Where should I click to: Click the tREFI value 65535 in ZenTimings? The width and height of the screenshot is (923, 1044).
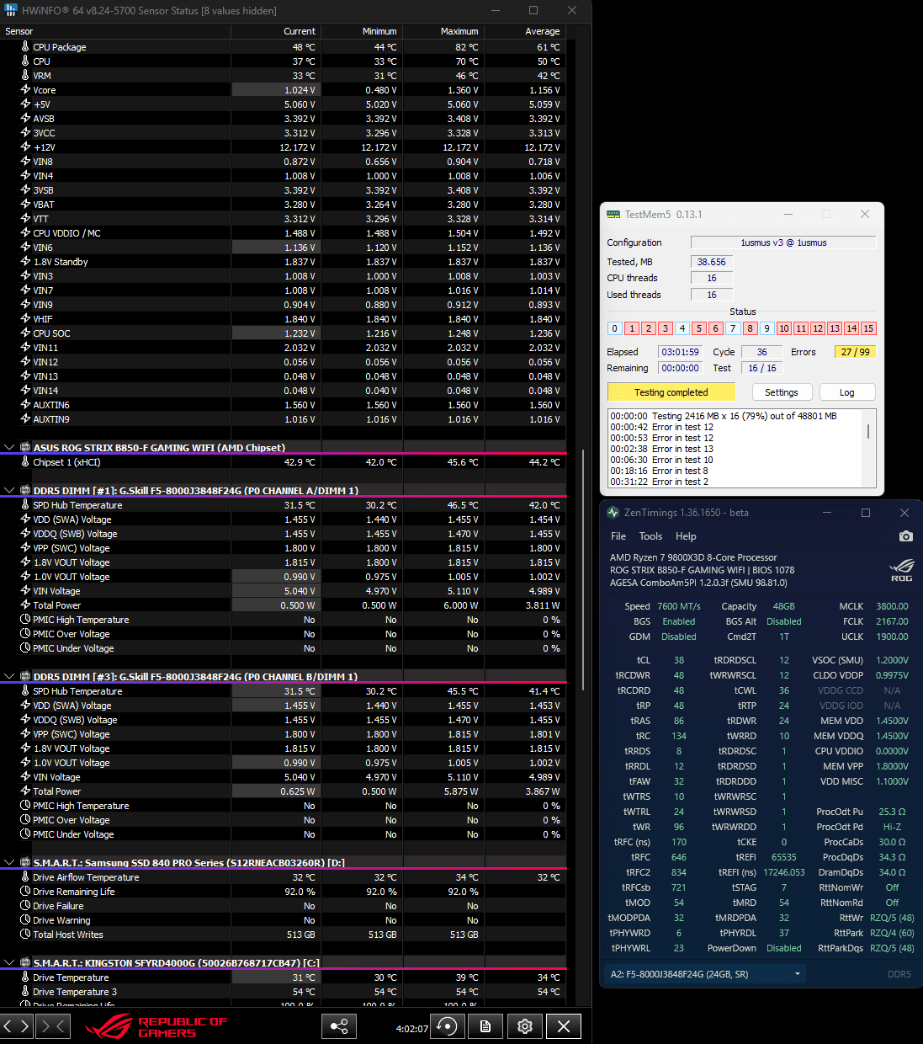click(783, 857)
